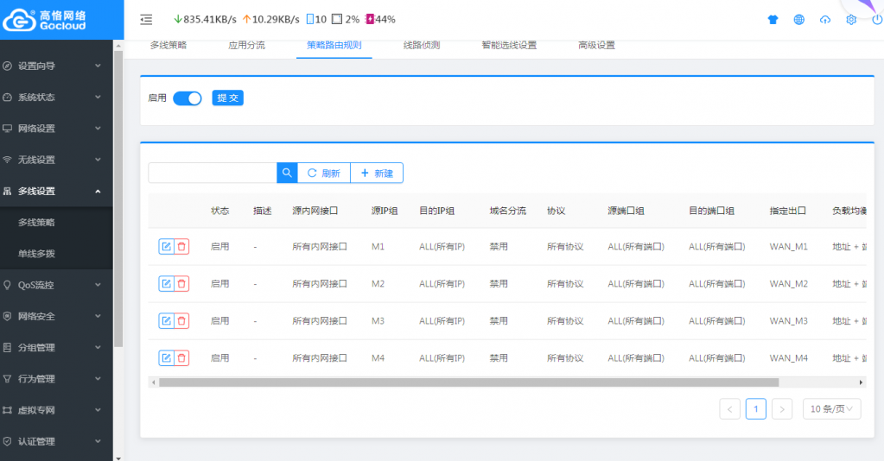Select page 1 in pagination

tap(756, 409)
